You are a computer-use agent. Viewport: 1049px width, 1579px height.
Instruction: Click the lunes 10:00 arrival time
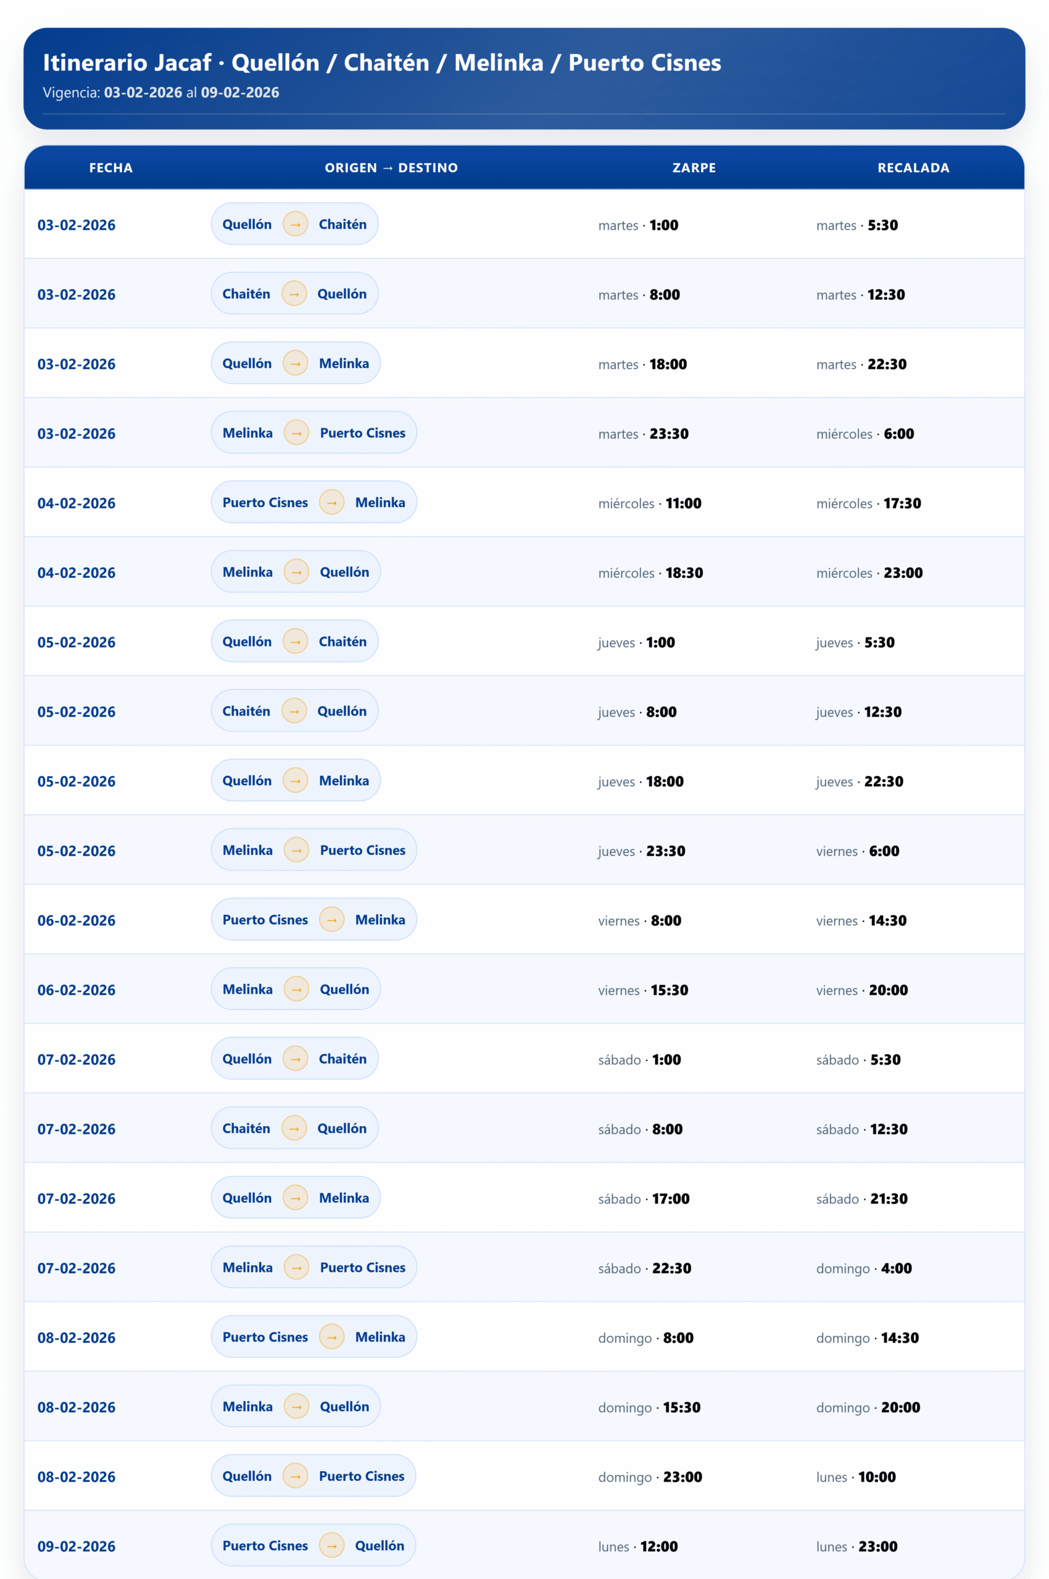856,1477
